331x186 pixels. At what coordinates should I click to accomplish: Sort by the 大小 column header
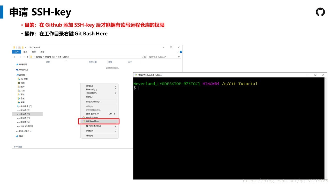tap(130, 62)
